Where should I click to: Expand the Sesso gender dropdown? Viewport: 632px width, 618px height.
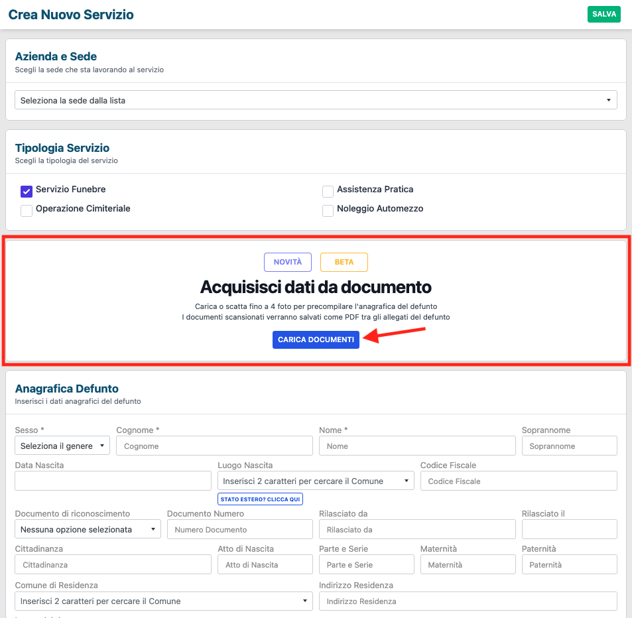[62, 446]
